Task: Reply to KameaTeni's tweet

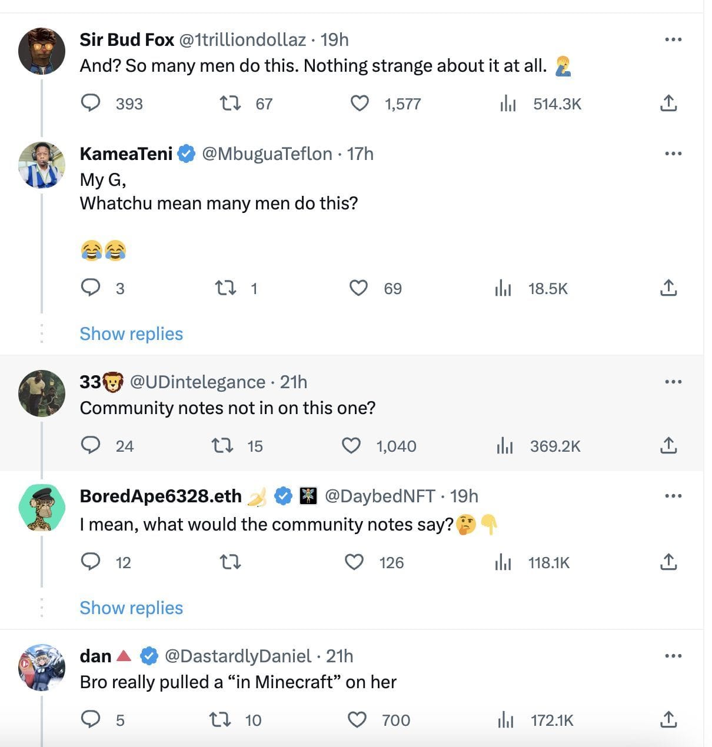Action: (90, 288)
